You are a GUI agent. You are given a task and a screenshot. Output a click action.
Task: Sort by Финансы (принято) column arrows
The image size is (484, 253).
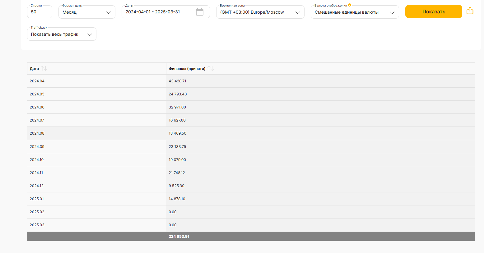pyautogui.click(x=211, y=68)
